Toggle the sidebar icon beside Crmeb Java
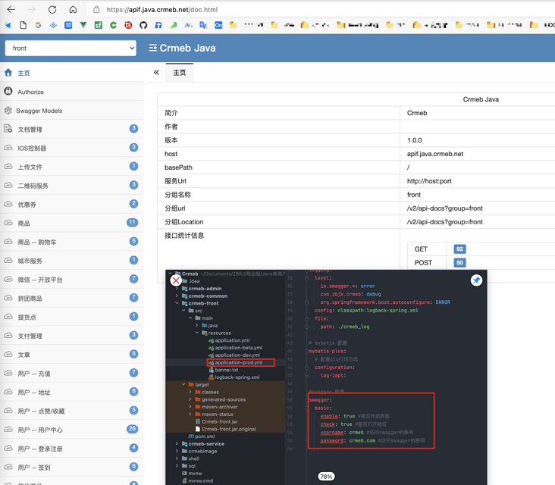 coord(152,48)
